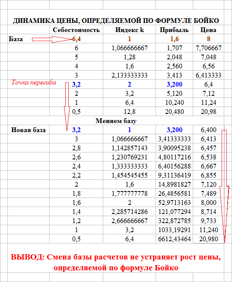Screen dimensions: 232x282
Task: Click the Индекс k header cell
Action: click(129, 29)
